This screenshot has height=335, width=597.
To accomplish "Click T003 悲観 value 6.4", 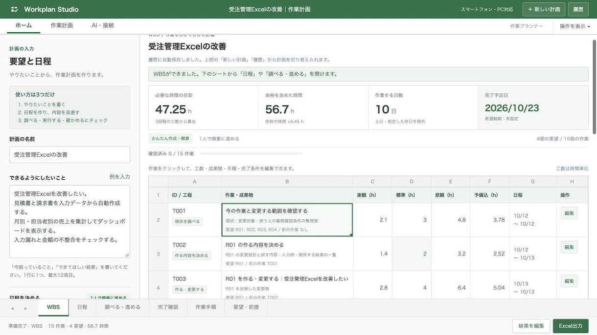I will (x=451, y=286).
